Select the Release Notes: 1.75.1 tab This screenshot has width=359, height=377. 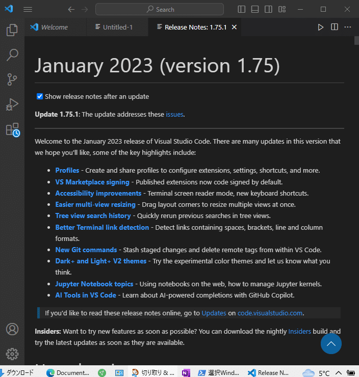195,27
